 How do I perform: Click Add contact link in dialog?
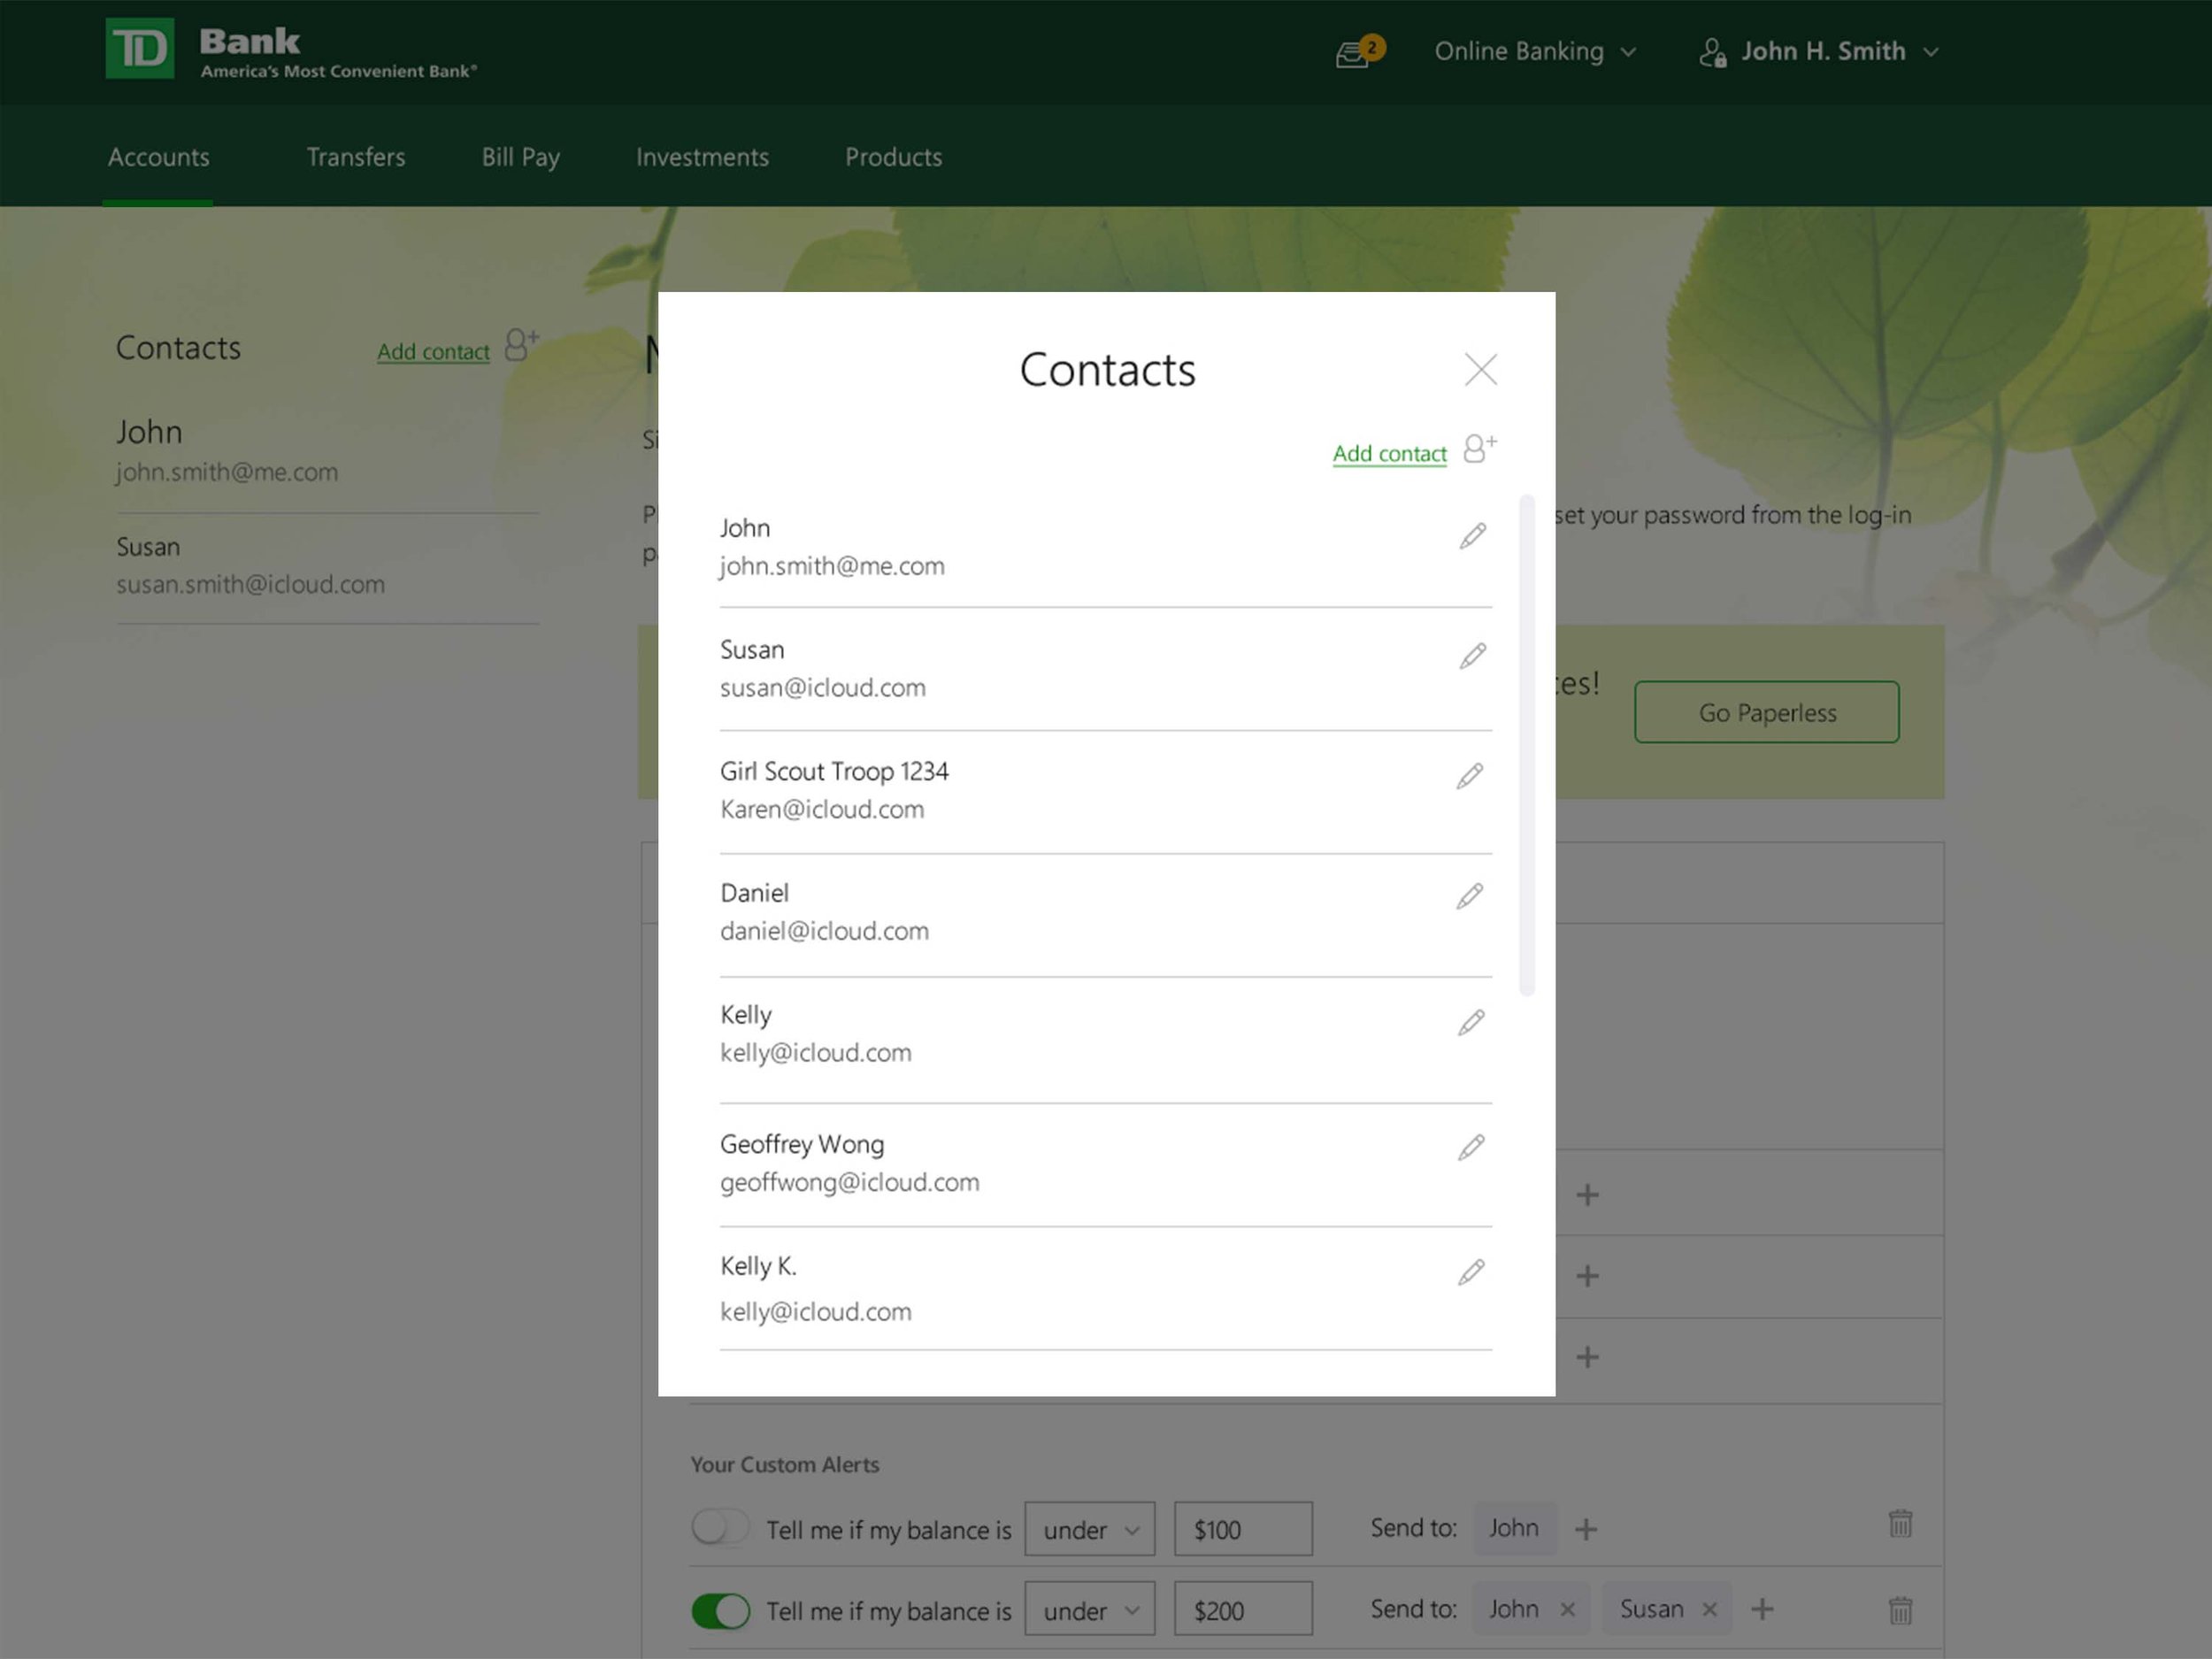pyautogui.click(x=1389, y=454)
